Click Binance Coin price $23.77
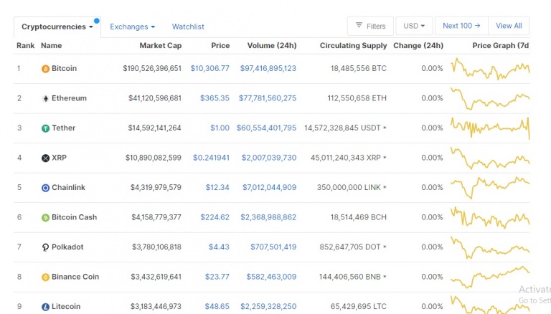The image size is (551, 314). click(217, 277)
